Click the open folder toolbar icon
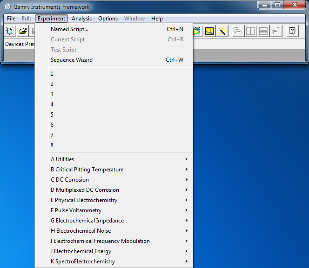309x268 pixels. coord(23,31)
